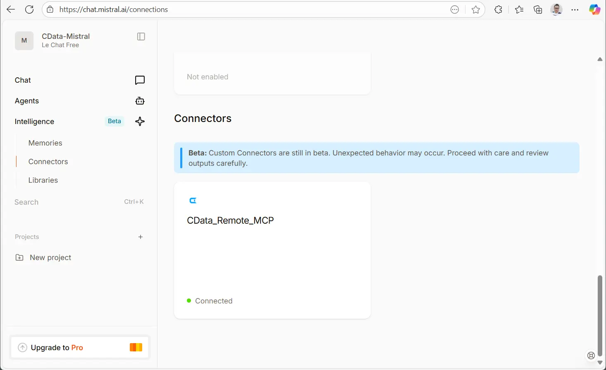Open Copilot from the browser toolbar
The height and width of the screenshot is (370, 606).
pyautogui.click(x=594, y=9)
